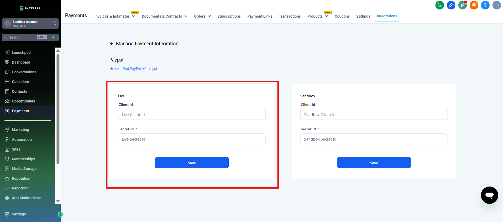Switch to the Transactions tab

click(289, 16)
